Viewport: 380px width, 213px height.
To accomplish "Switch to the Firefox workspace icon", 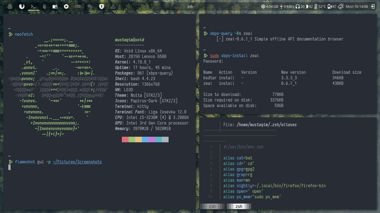I will pos(22,6).
